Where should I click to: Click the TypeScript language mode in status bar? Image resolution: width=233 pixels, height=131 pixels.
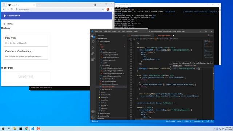tap(197, 121)
